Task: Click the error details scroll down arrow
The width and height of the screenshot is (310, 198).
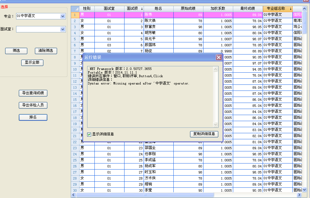Action: 216,124
